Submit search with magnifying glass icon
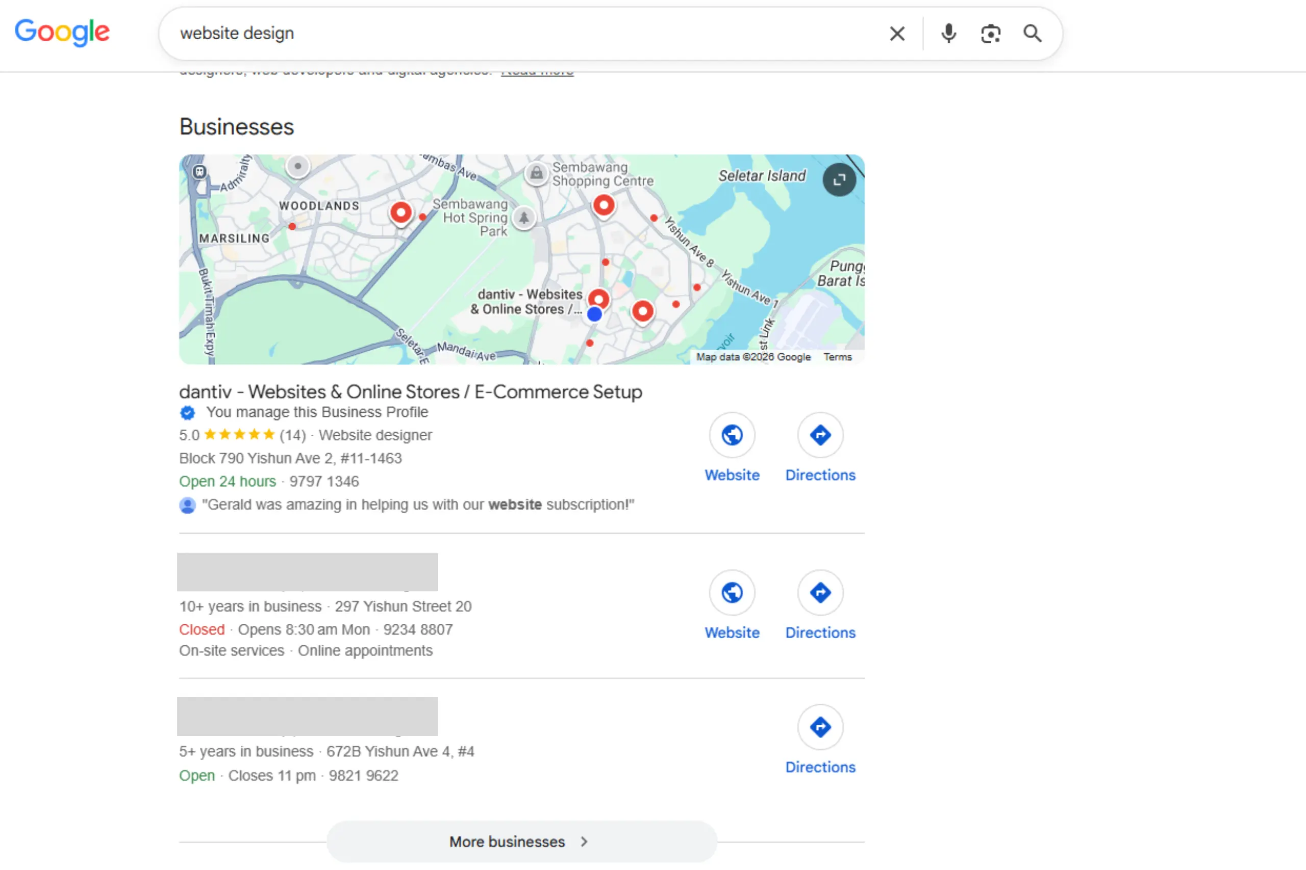Viewport: 1306px width, 870px height. pyautogui.click(x=1032, y=34)
